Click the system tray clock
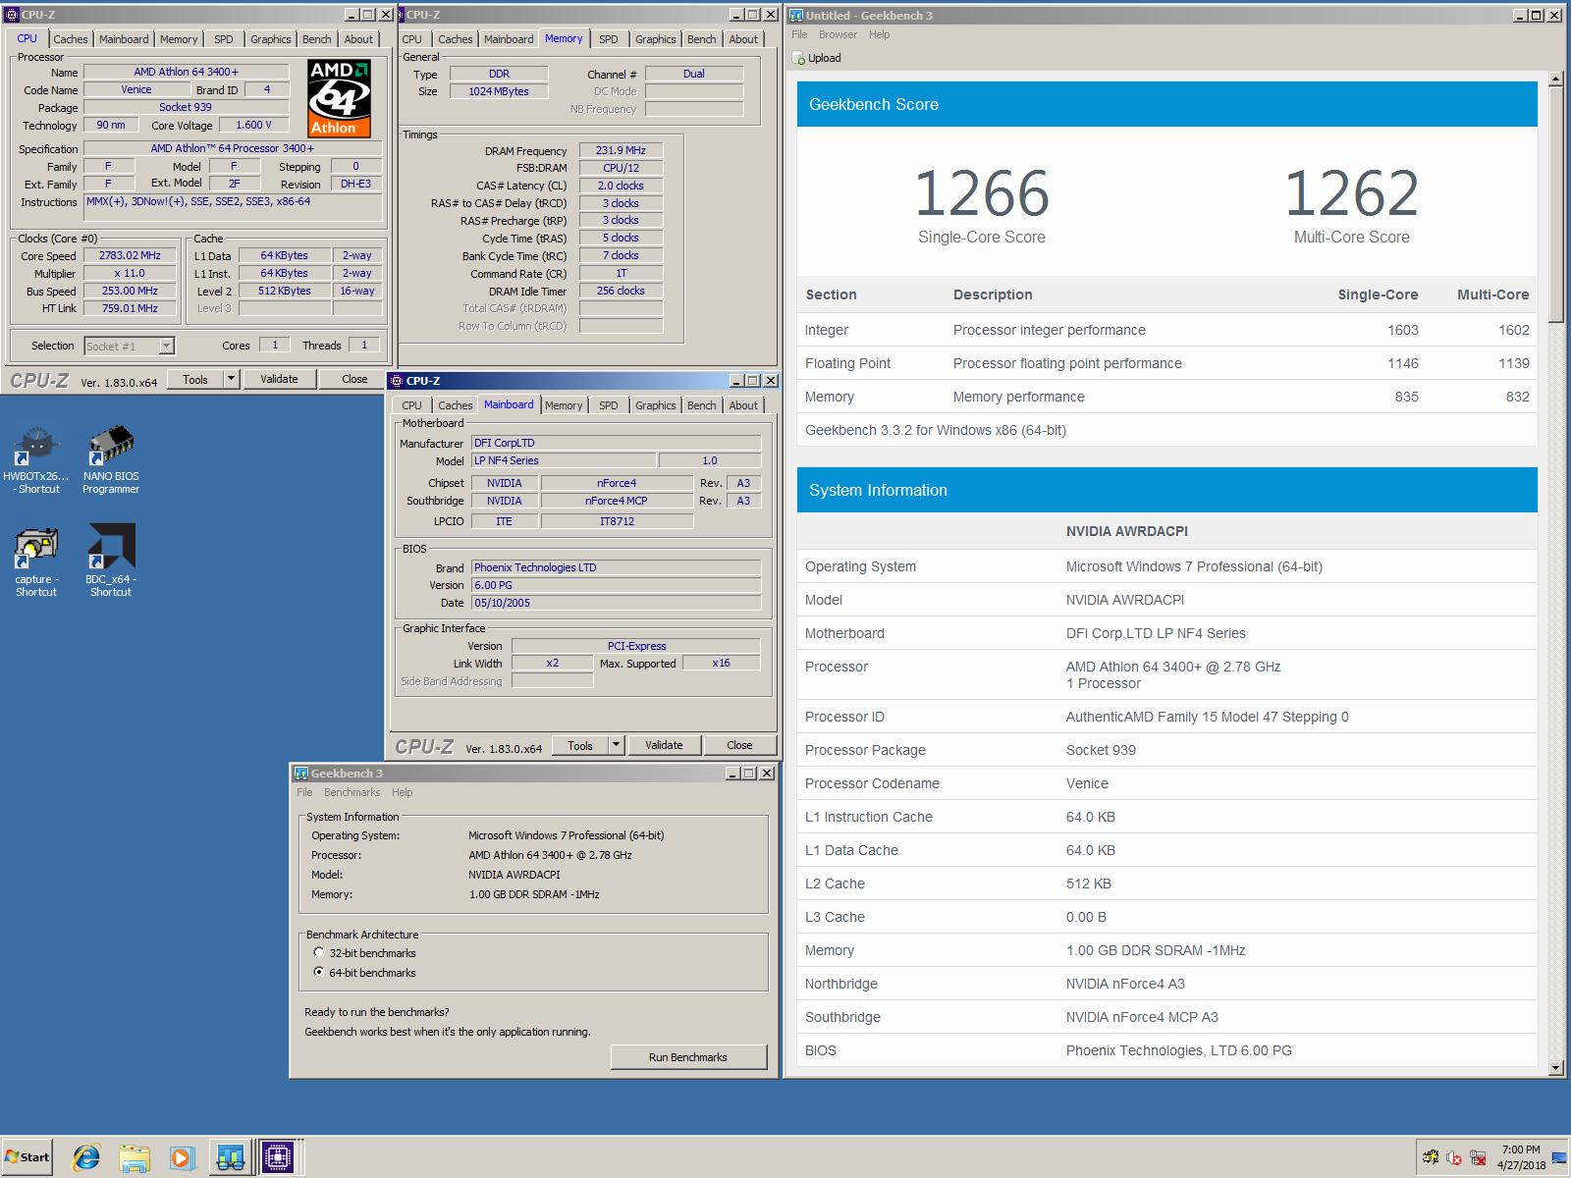The height and width of the screenshot is (1178, 1571). pos(1521,1157)
